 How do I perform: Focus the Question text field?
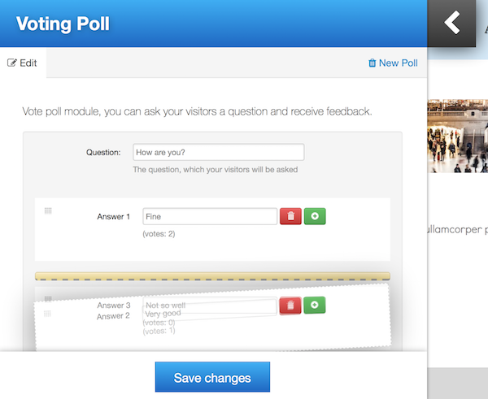tap(218, 152)
